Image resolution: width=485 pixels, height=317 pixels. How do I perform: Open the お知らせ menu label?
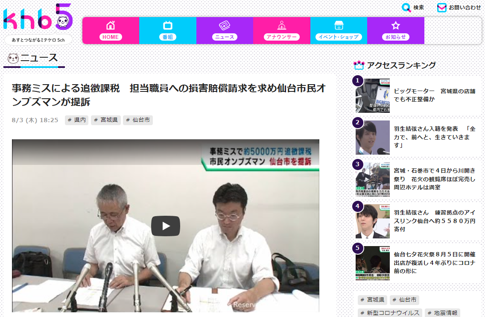(x=396, y=37)
